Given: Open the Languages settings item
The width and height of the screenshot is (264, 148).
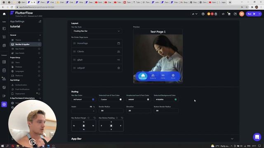Looking at the screenshot, I should 26,71.
